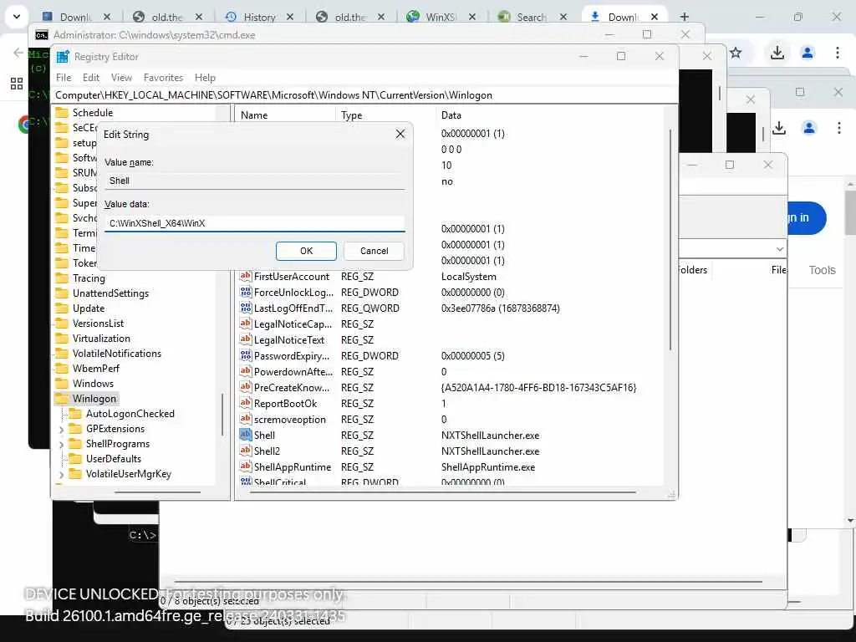This screenshot has height=642, width=856.
Task: Click the LegalNoticeCaption value icon
Action: click(x=245, y=324)
